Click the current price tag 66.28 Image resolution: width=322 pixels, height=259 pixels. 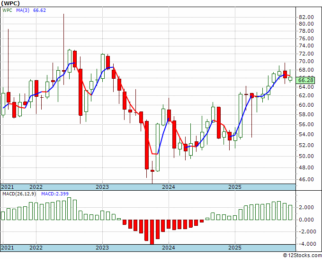point(305,80)
